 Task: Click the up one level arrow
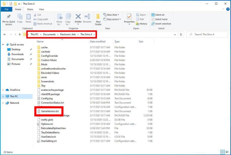pos(20,34)
